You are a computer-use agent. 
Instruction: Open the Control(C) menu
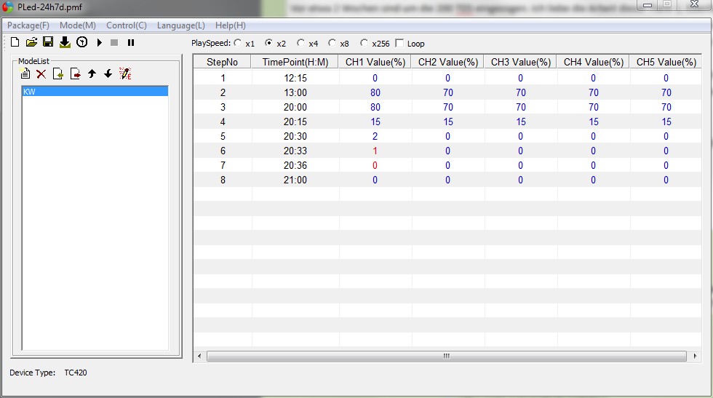point(126,25)
